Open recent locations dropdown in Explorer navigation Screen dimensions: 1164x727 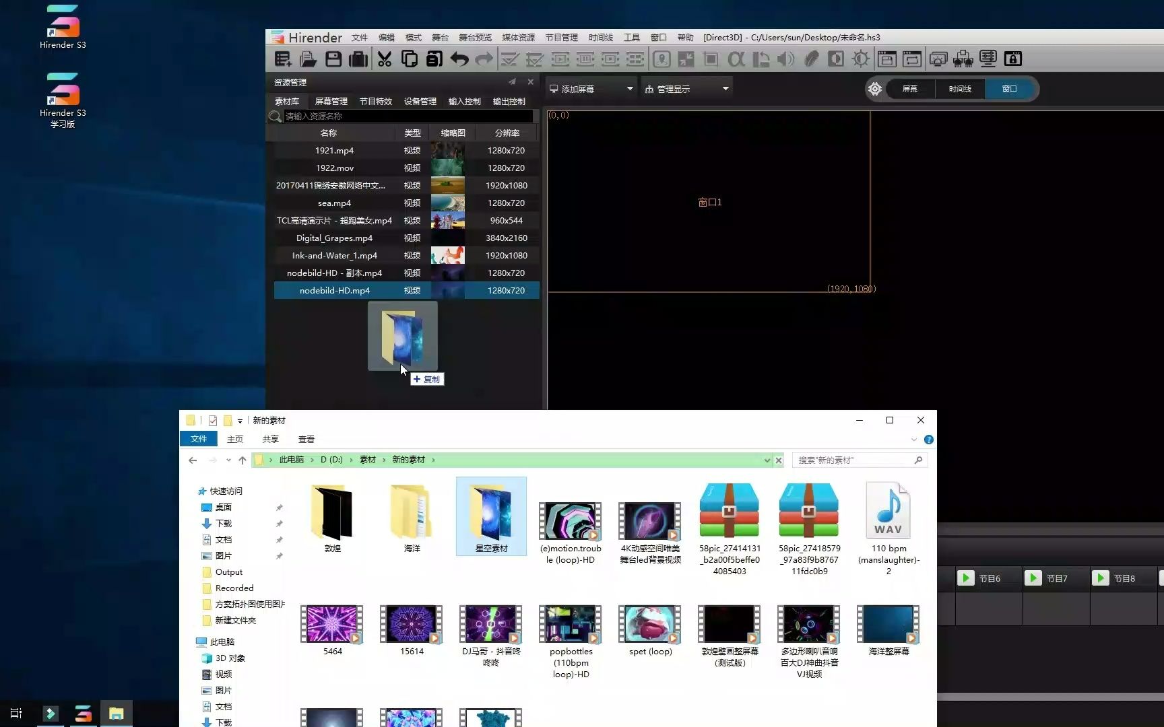(x=228, y=460)
